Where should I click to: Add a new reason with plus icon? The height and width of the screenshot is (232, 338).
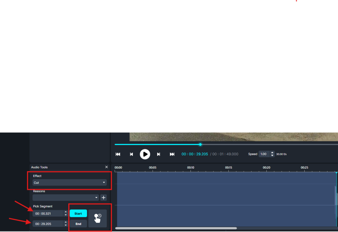[x=103, y=198]
